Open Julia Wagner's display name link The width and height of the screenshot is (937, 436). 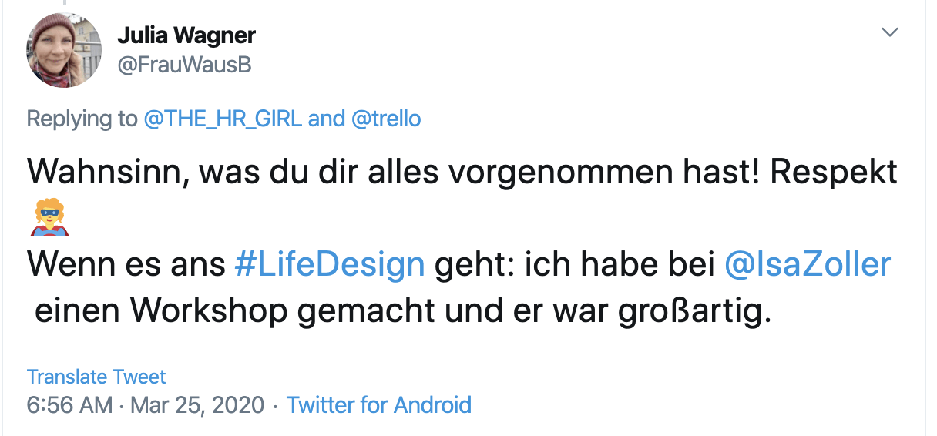[x=186, y=35]
